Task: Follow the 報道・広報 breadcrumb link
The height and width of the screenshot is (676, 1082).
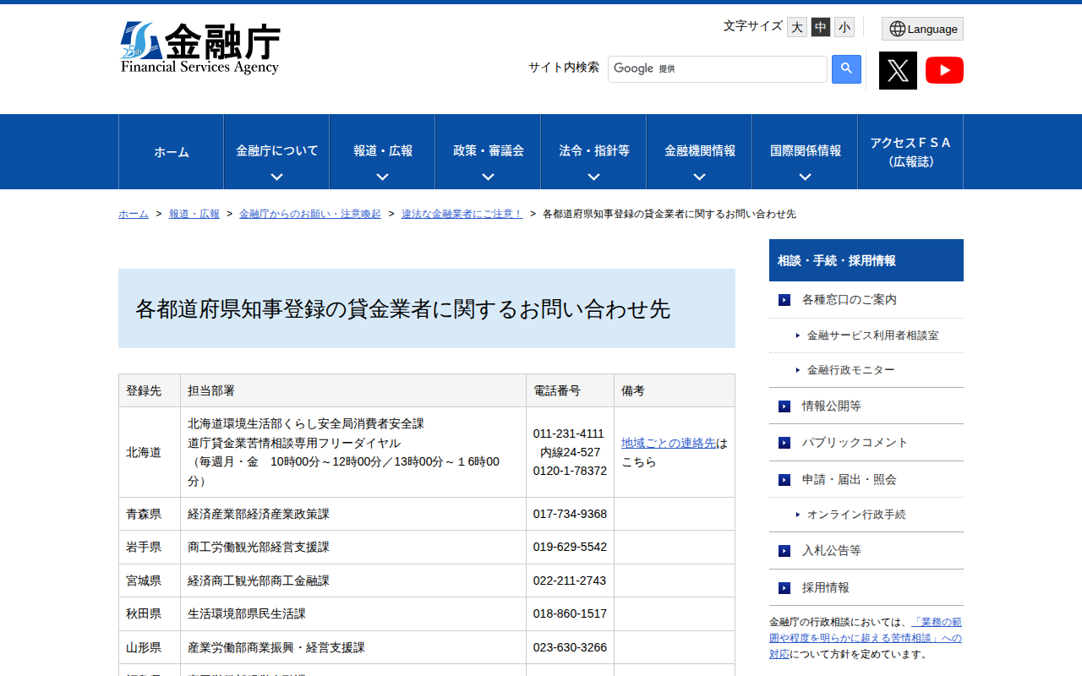Action: point(194,214)
